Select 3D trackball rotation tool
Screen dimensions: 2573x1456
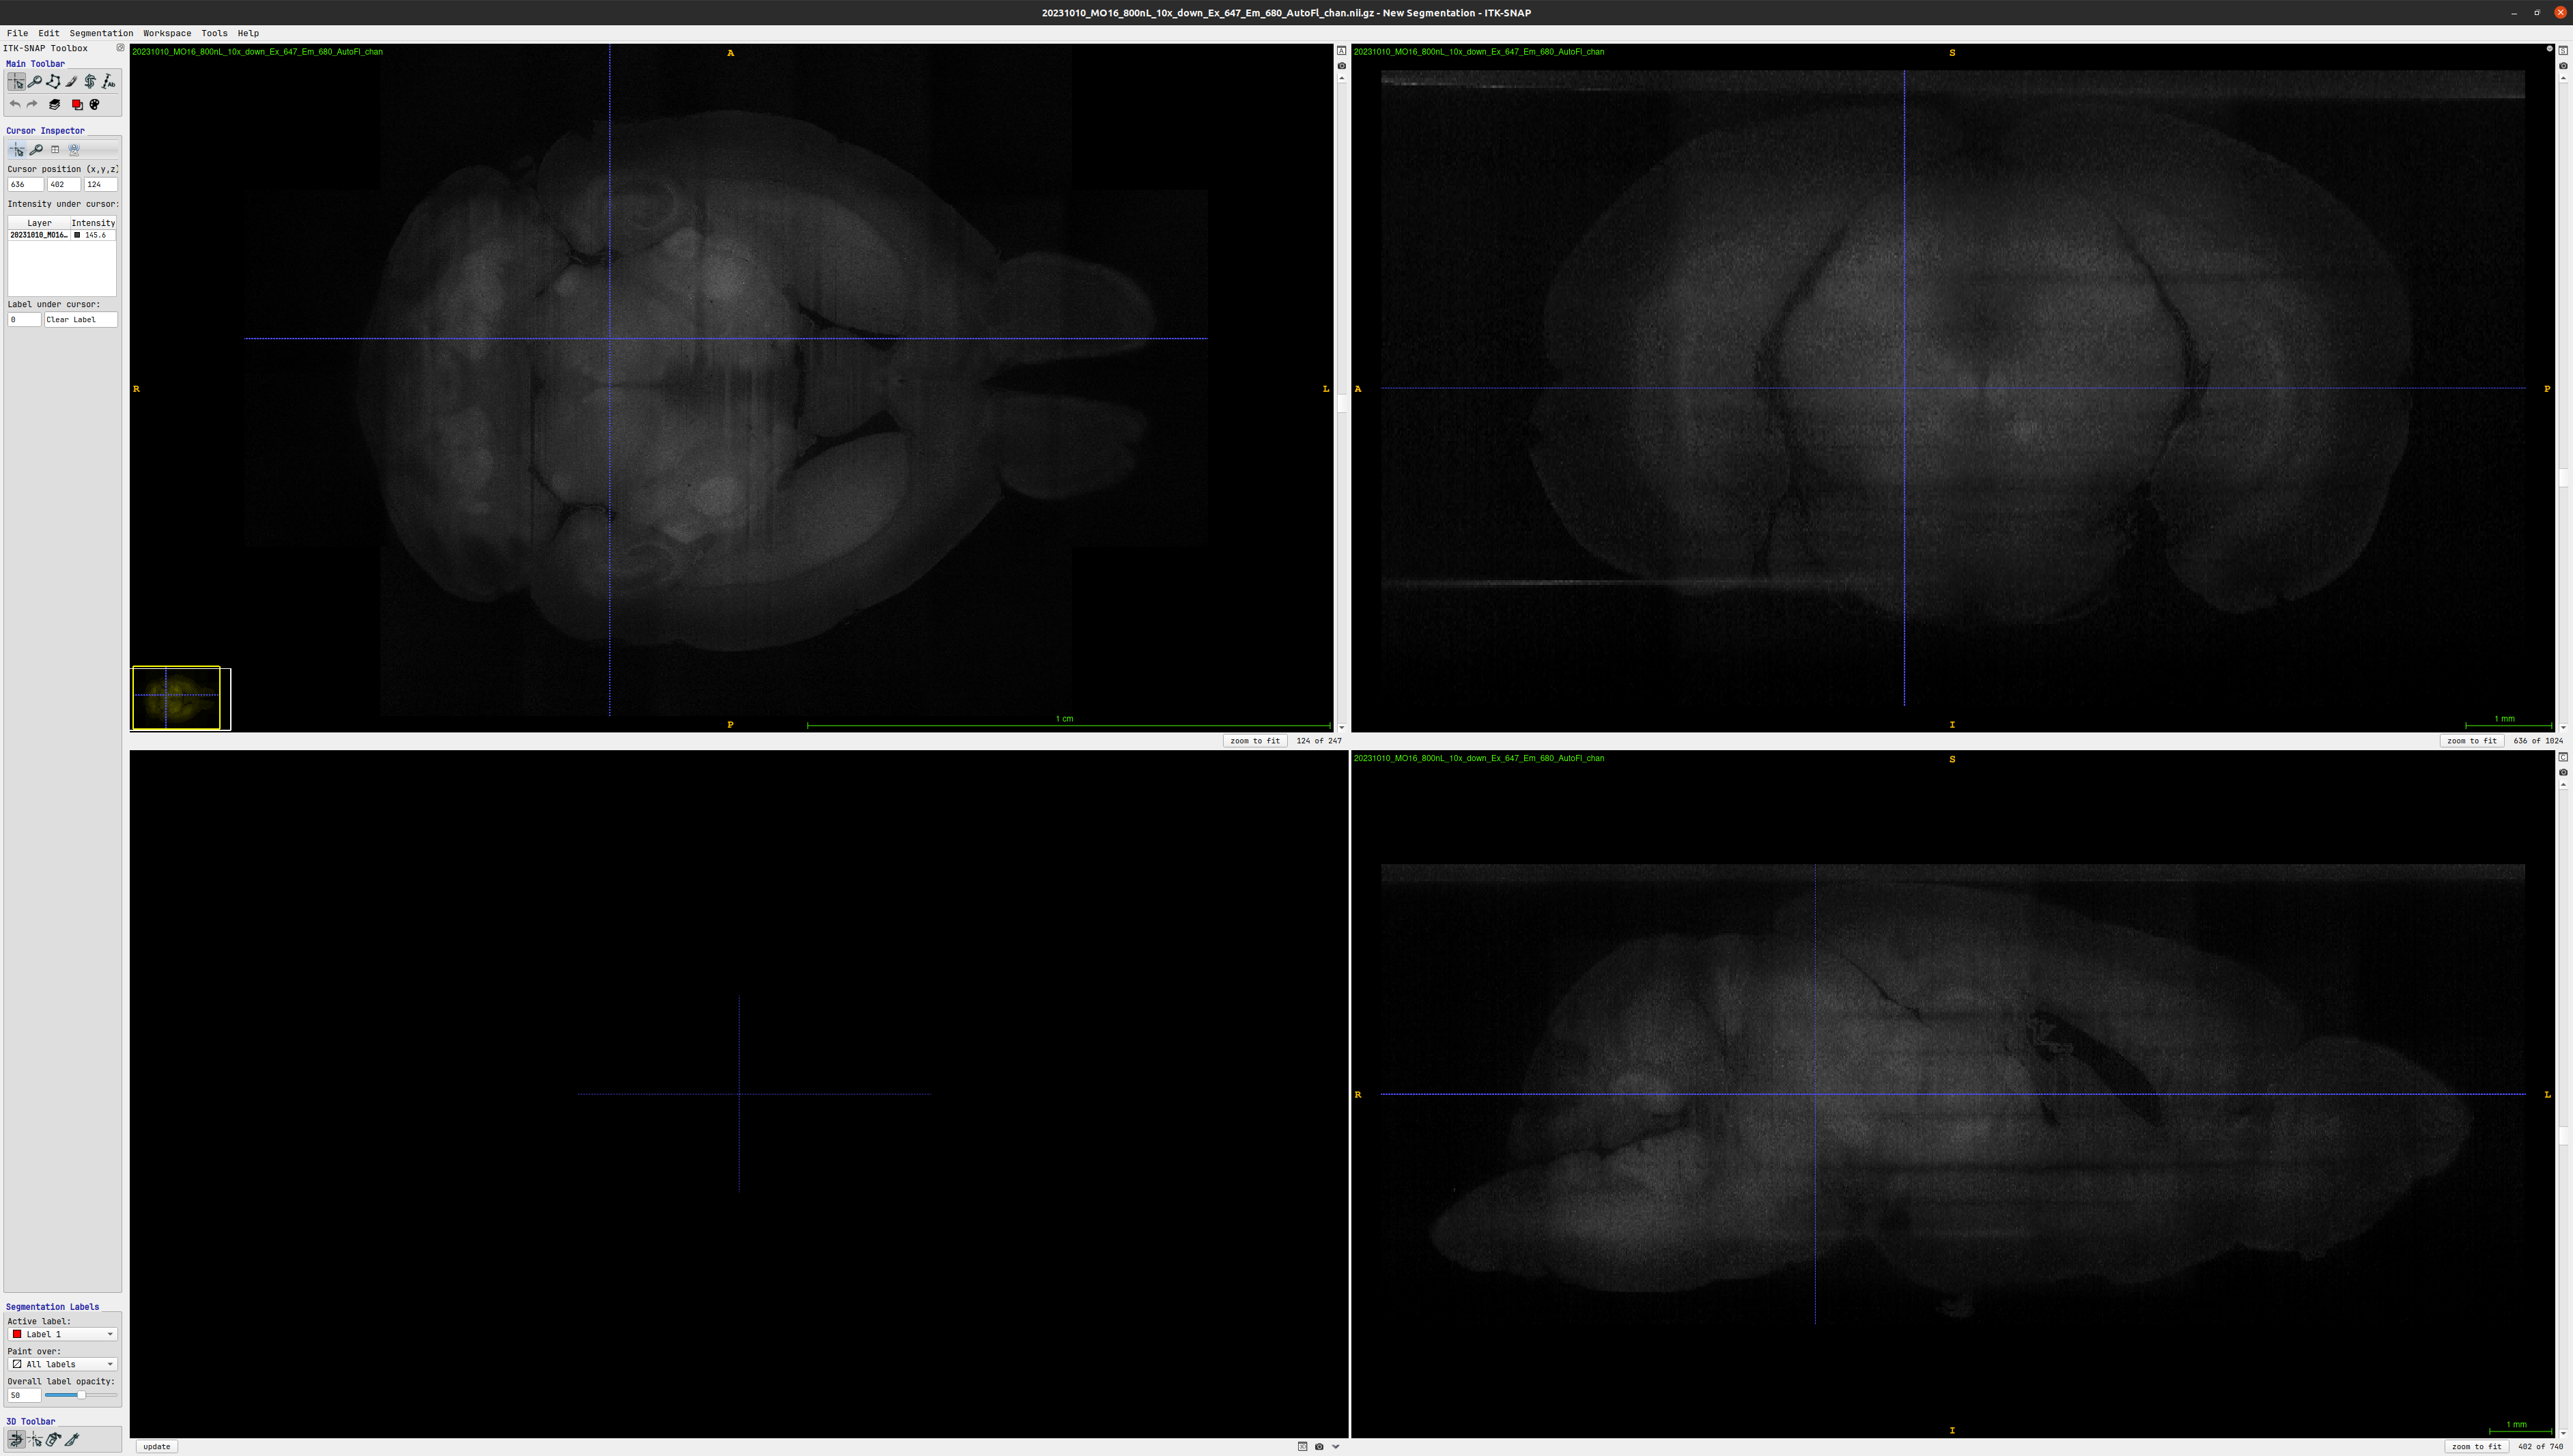point(16,1440)
